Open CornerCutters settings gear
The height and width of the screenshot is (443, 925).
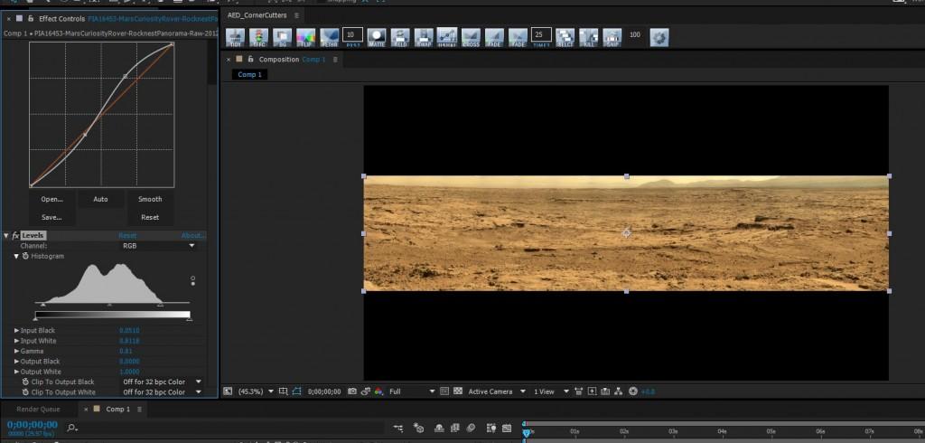point(659,37)
